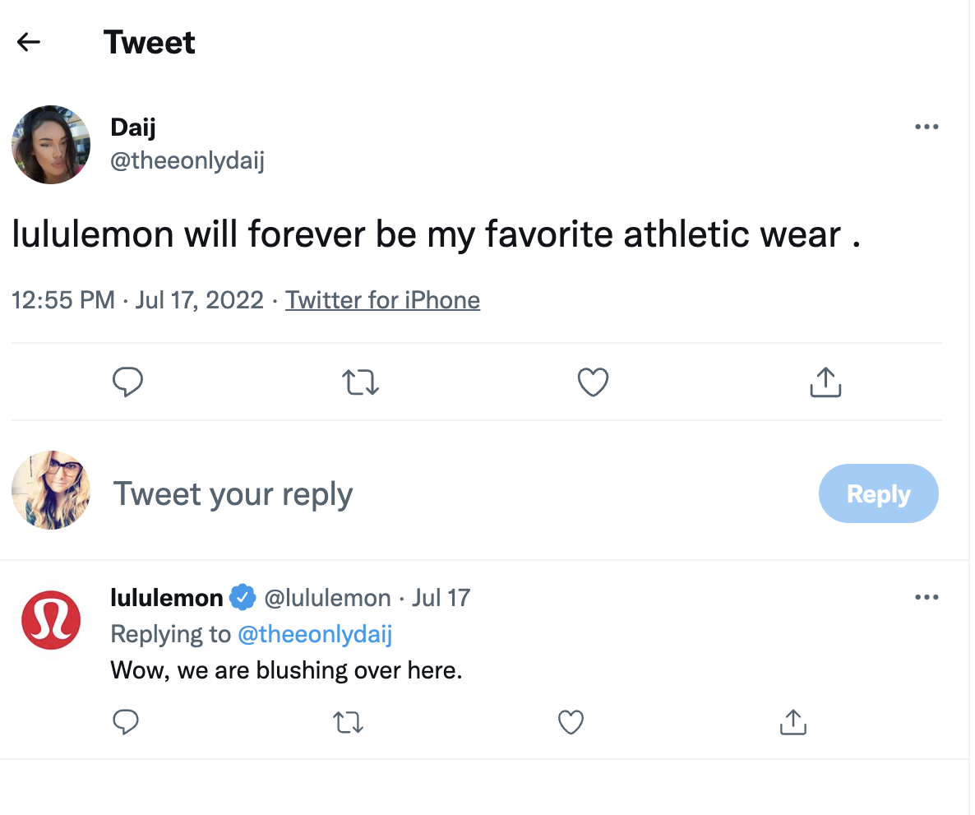Reply to Daij's tweet via comment icon
This screenshot has width=975, height=815.
tap(127, 382)
